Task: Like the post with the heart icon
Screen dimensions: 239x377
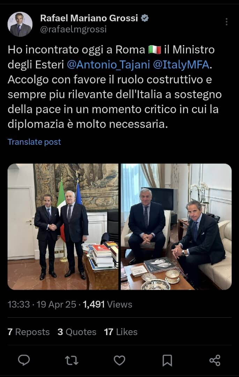Action: pyautogui.click(x=119, y=360)
